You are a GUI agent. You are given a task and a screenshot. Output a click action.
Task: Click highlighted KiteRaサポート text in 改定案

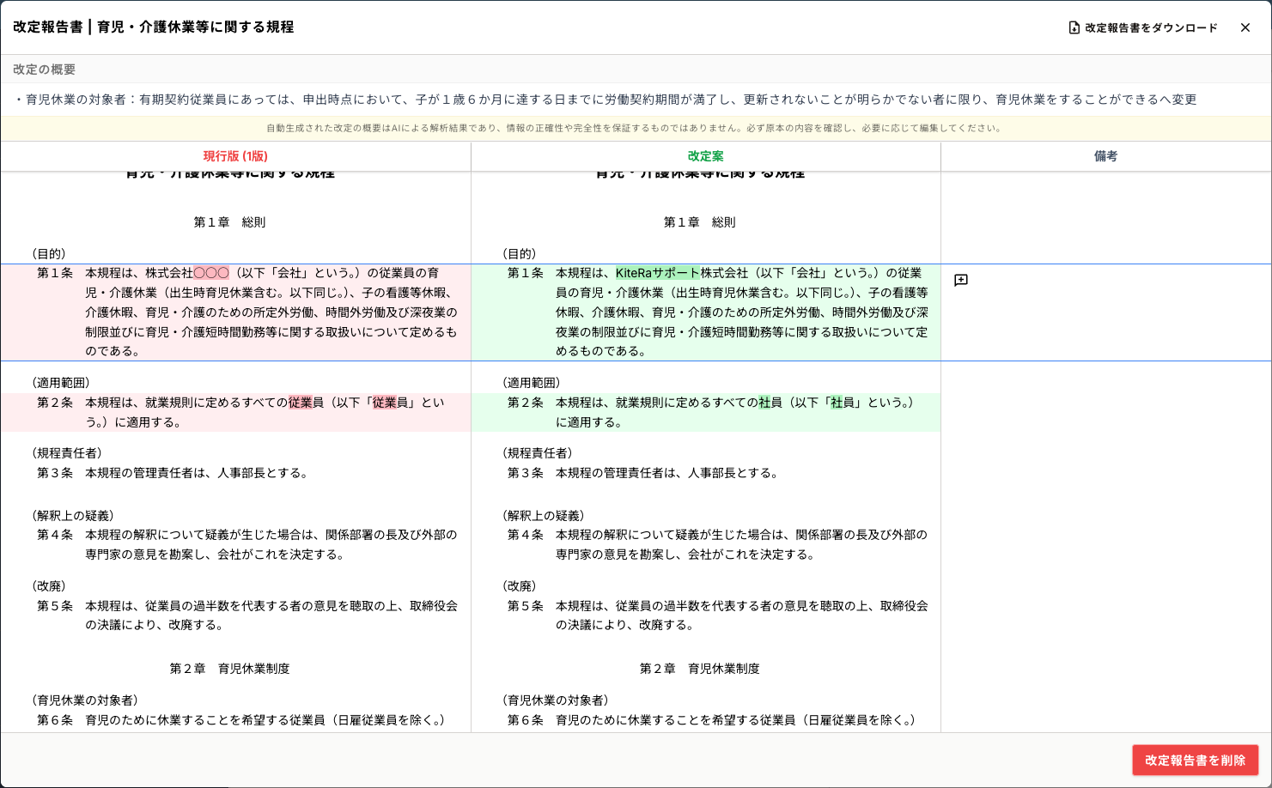tap(657, 273)
